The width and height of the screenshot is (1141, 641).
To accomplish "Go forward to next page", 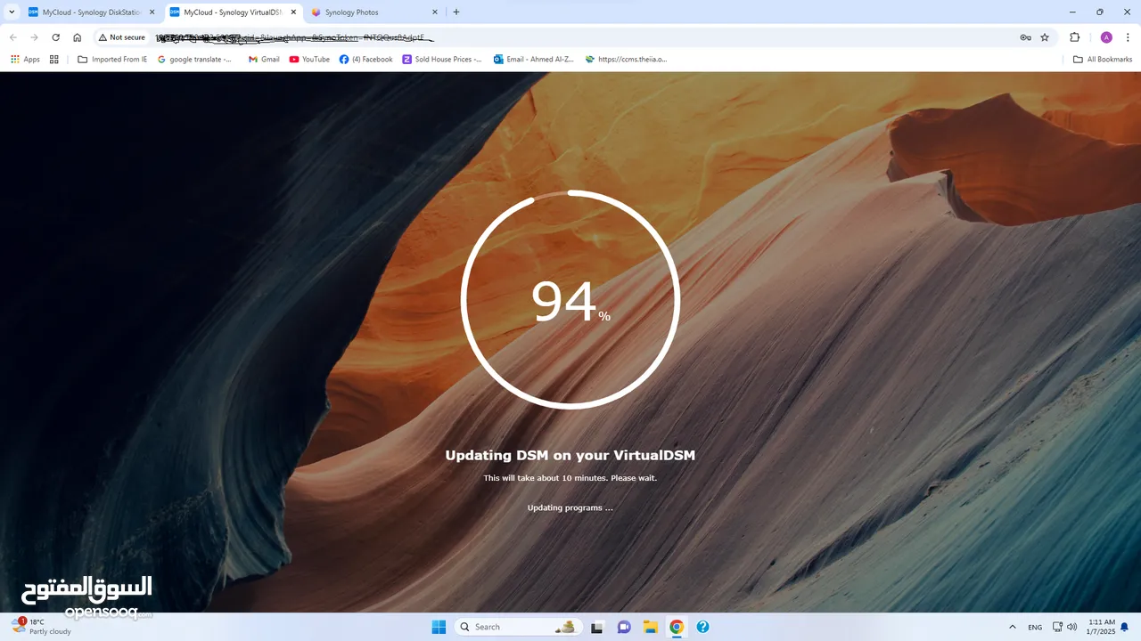I will click(34, 37).
